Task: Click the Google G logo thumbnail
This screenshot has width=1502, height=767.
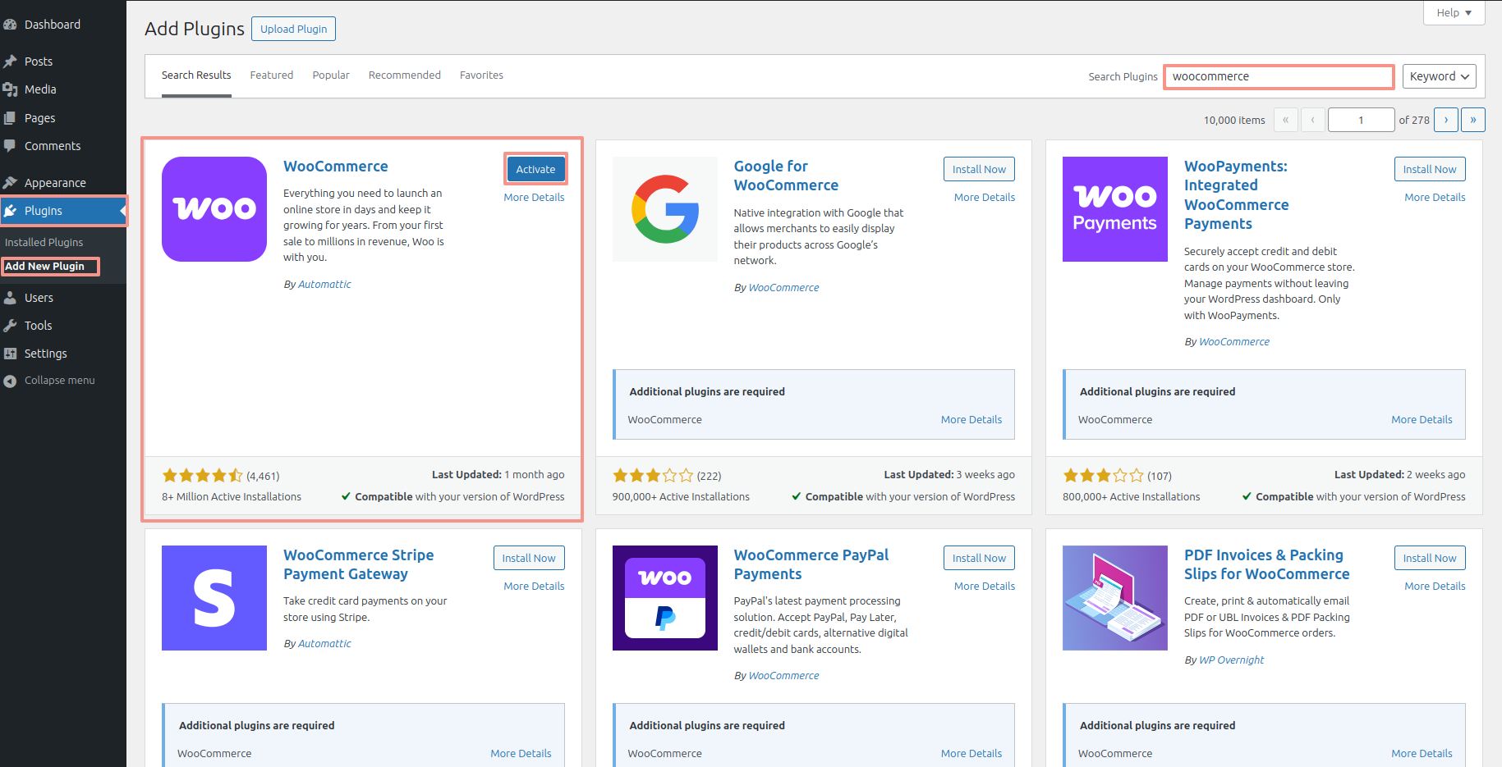Action: point(665,209)
